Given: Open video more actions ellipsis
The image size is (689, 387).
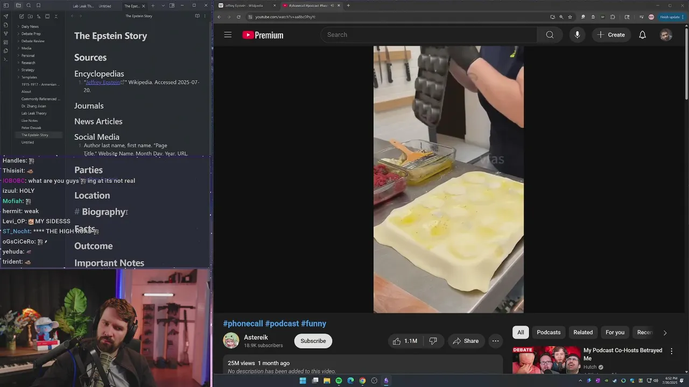Looking at the screenshot, I should 495,341.
